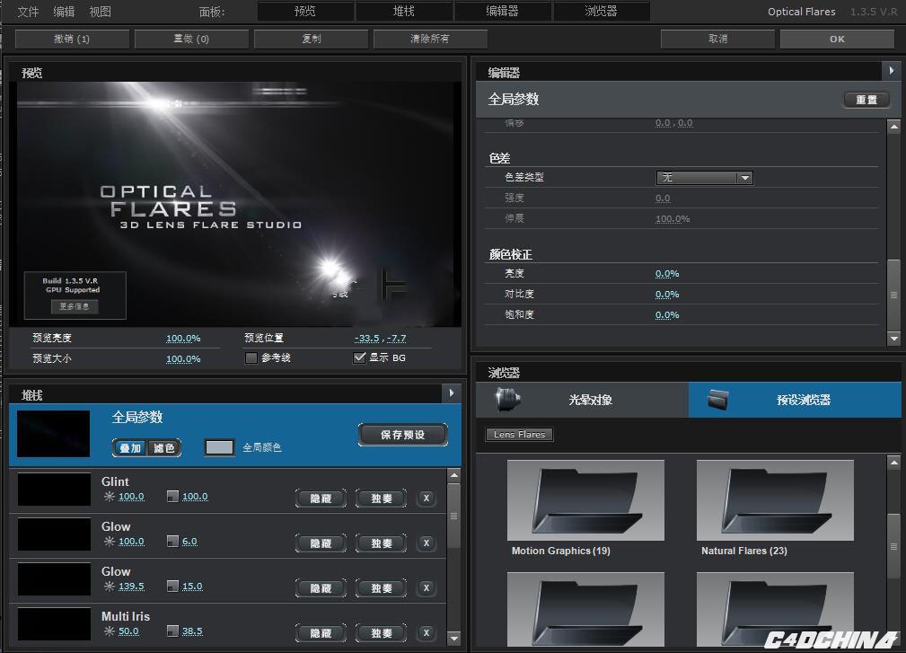Image resolution: width=906 pixels, height=653 pixels.
Task: Click Glint scale icon value 100.0
Action: pyautogui.click(x=195, y=497)
